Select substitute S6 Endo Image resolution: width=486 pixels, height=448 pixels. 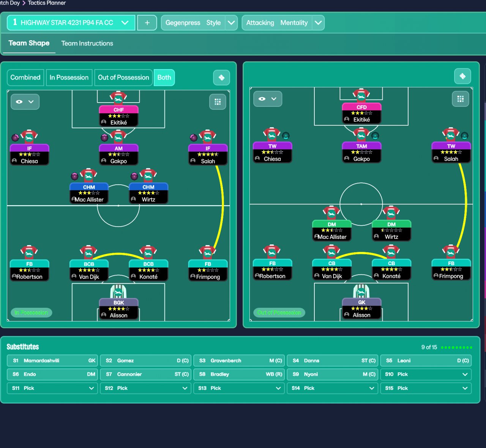[x=52, y=374]
